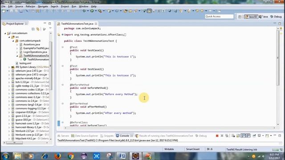Open Chrome from the taskbar

[x=71, y=156]
